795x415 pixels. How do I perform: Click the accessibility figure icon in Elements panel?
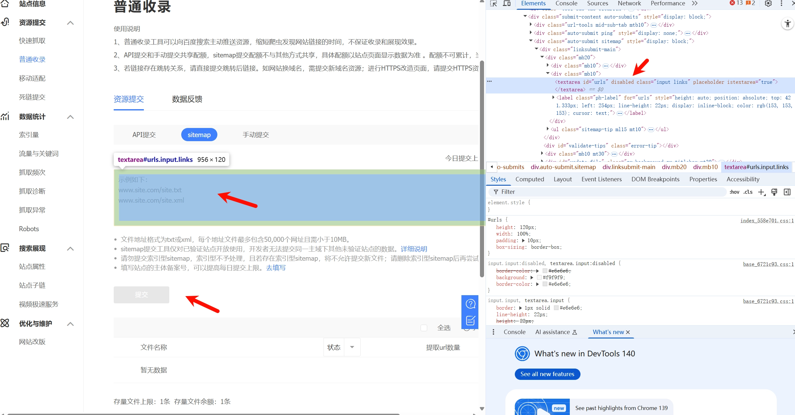pyautogui.click(x=787, y=24)
